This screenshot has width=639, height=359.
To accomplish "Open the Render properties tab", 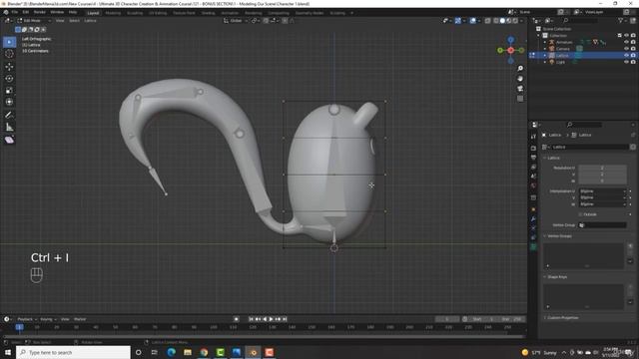I will pyautogui.click(x=533, y=148).
